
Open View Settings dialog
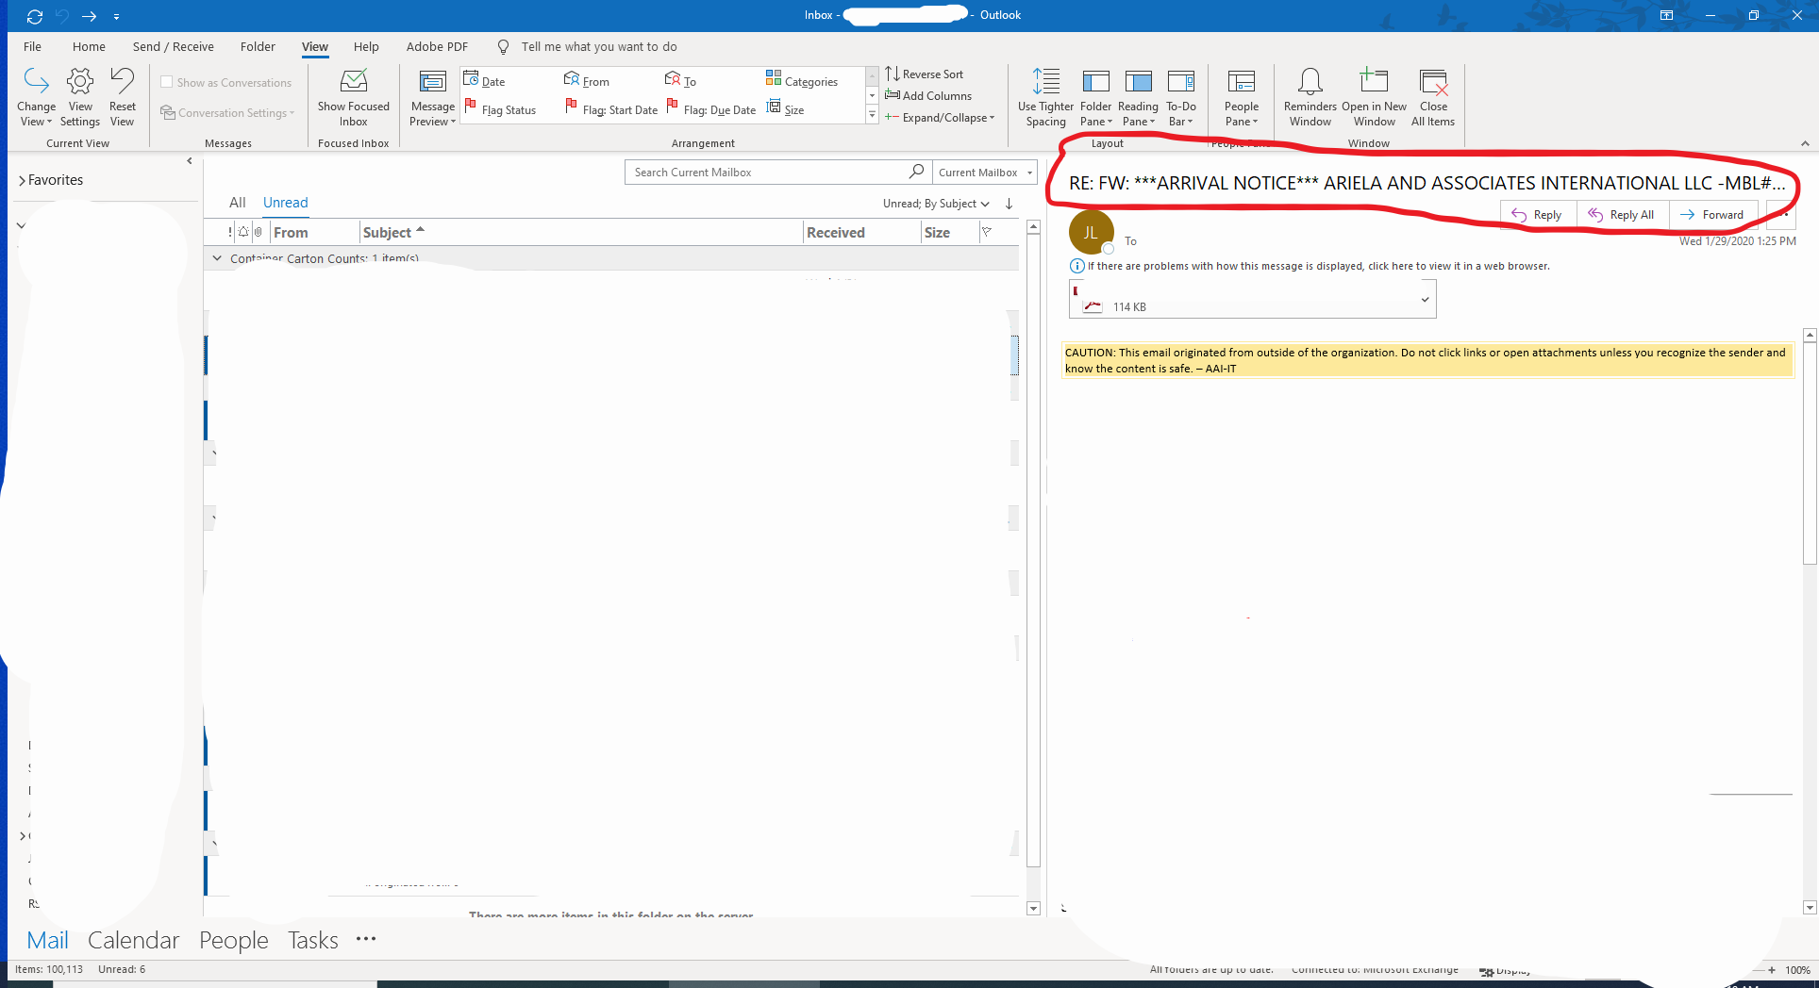pyautogui.click(x=80, y=97)
